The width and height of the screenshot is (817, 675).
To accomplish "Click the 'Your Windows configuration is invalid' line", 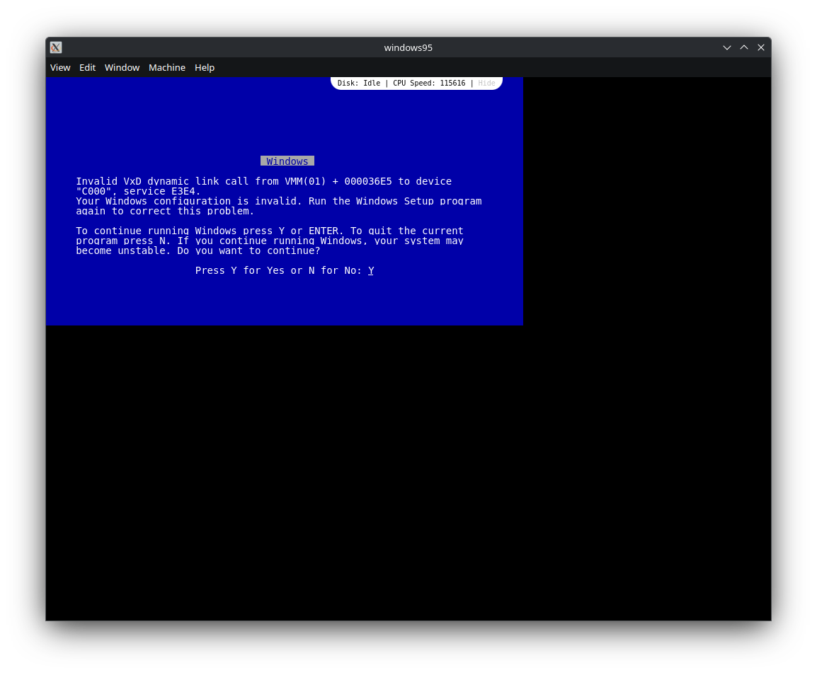I will [279, 201].
